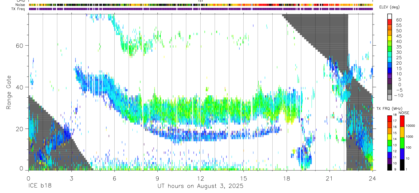The width and height of the screenshot is (419, 193).
Task: Click the "9" hour tick on time axis
Action: click(x=157, y=178)
